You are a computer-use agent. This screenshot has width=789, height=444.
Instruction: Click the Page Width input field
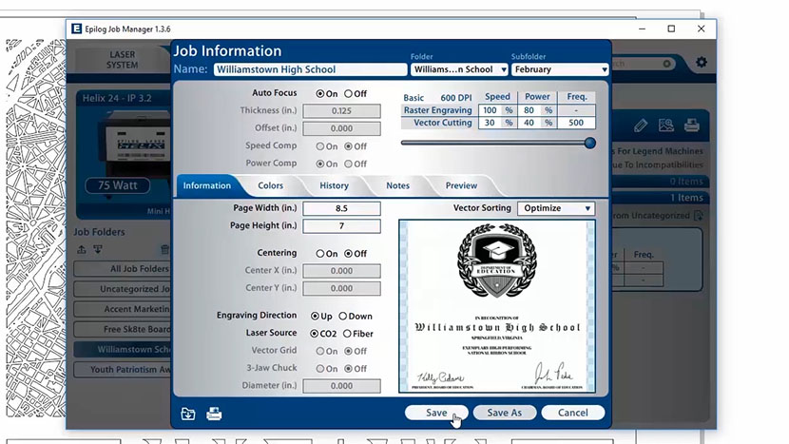pyautogui.click(x=341, y=208)
